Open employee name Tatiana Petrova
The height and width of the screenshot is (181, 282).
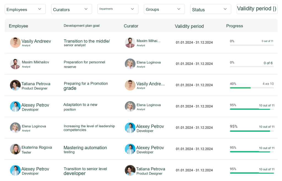pyautogui.click(x=36, y=84)
